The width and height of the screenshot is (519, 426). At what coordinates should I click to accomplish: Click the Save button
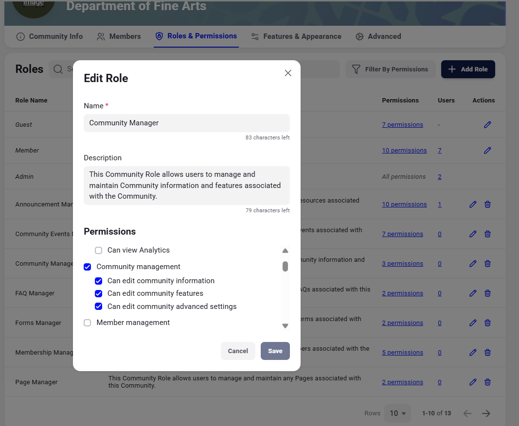click(275, 351)
